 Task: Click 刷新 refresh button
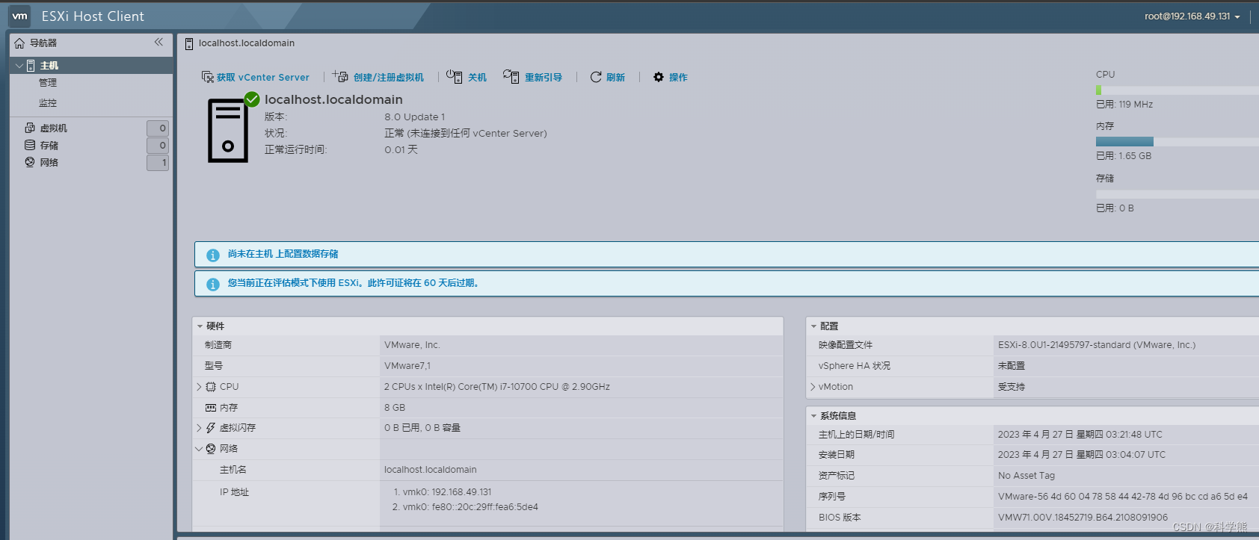coord(608,77)
